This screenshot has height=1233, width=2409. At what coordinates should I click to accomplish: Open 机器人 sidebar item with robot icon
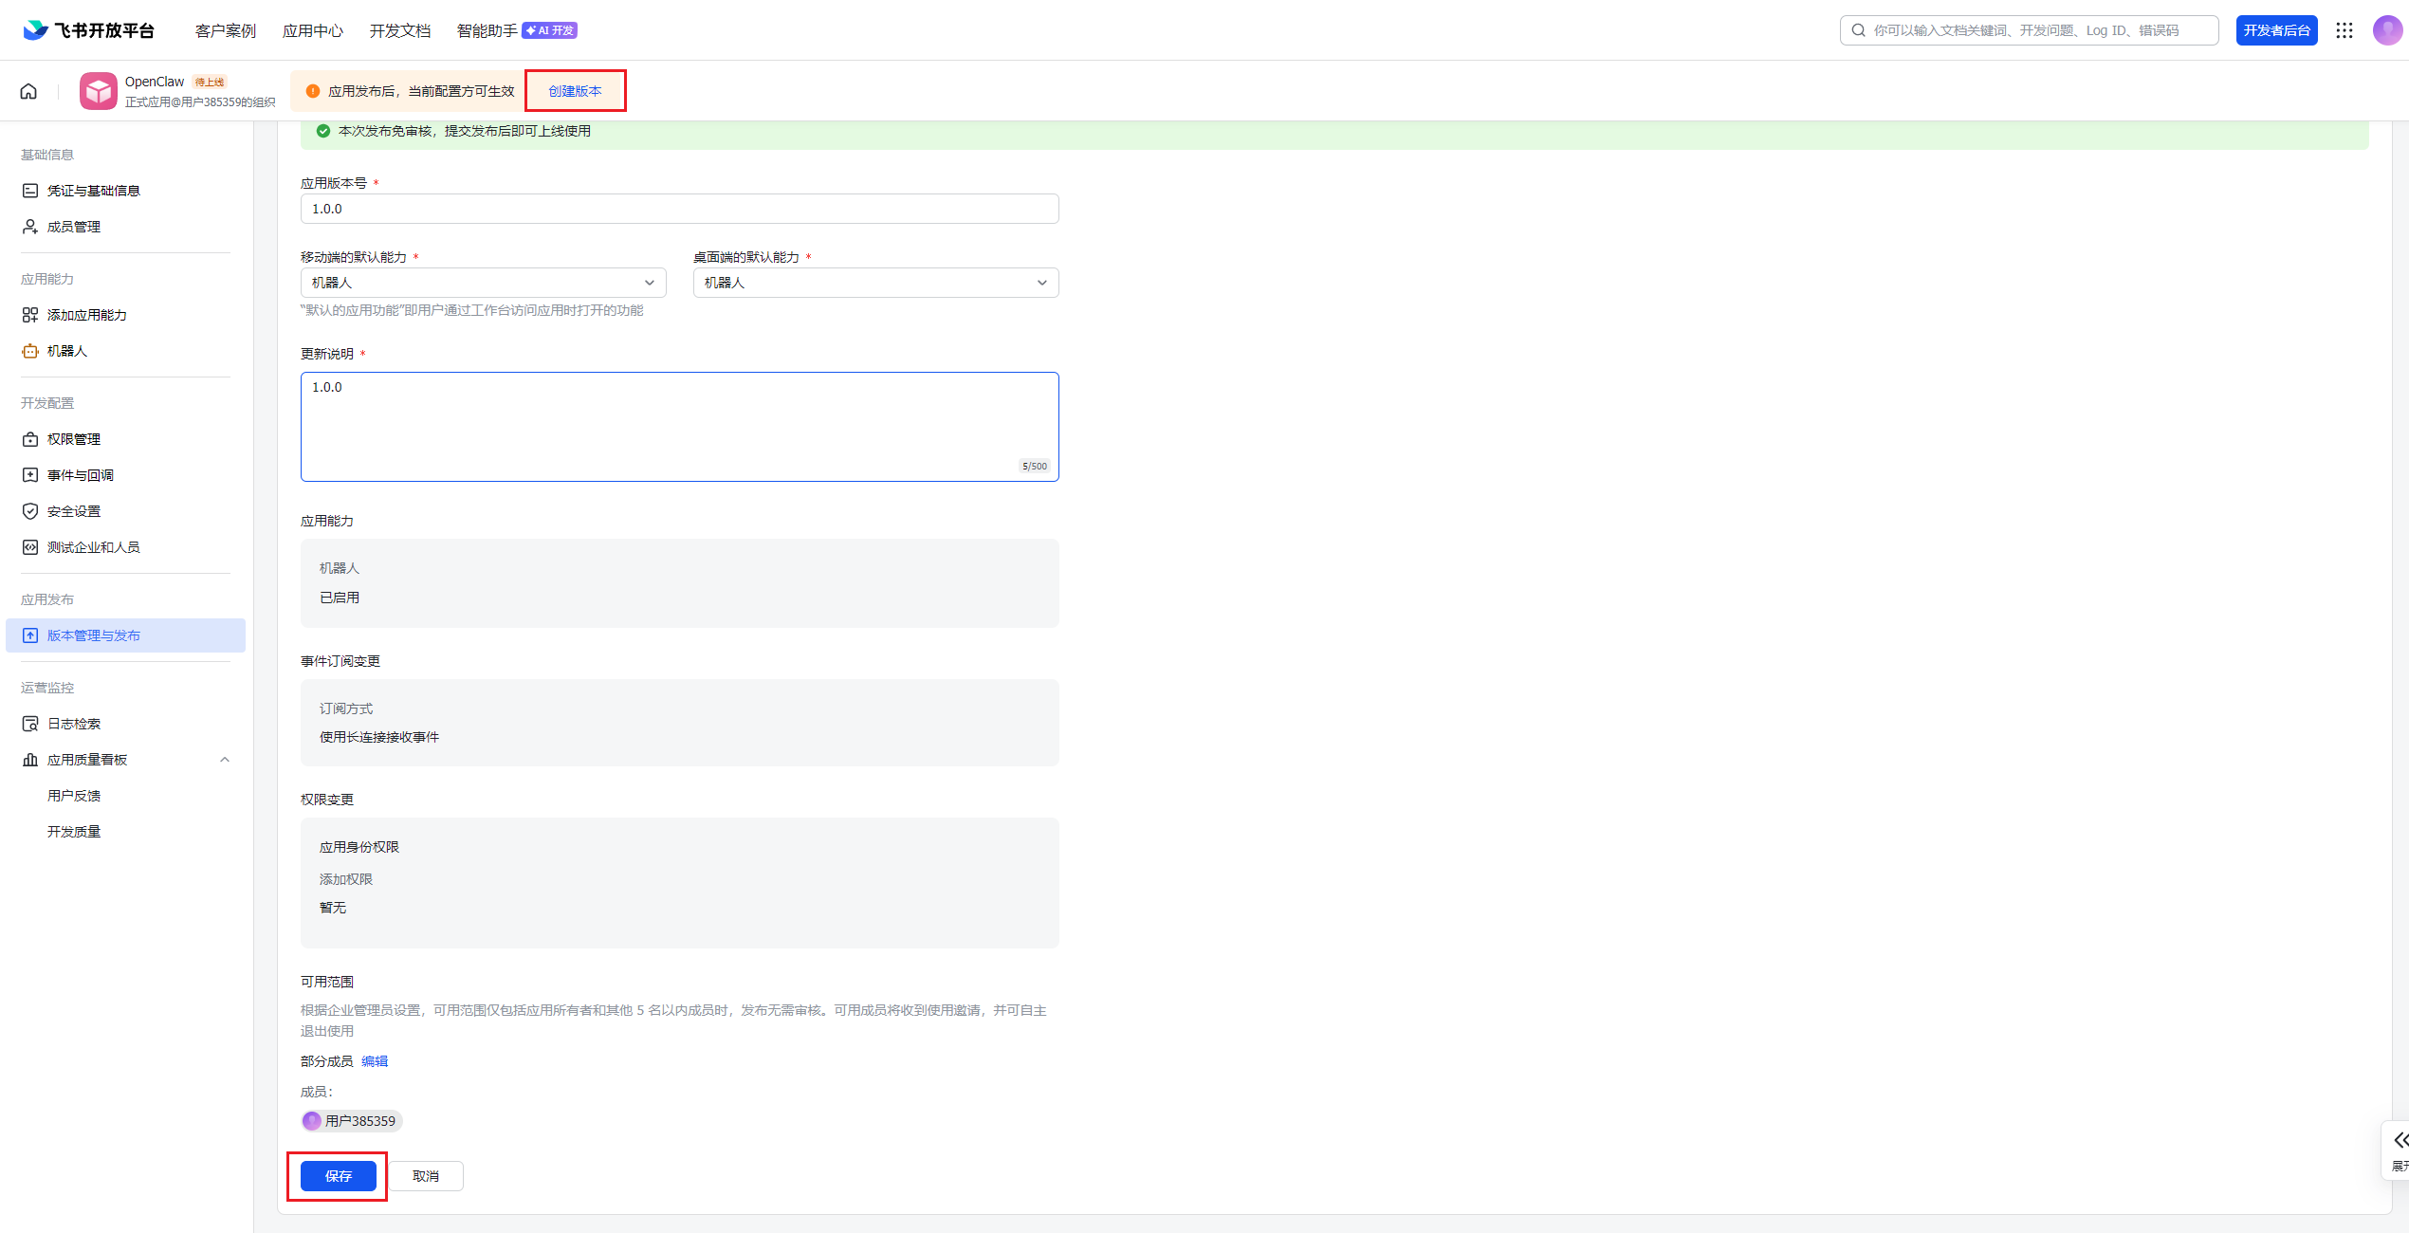pyautogui.click(x=66, y=351)
